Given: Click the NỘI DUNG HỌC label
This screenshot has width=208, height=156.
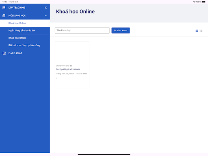Looking at the screenshot, I should pos(17,15).
